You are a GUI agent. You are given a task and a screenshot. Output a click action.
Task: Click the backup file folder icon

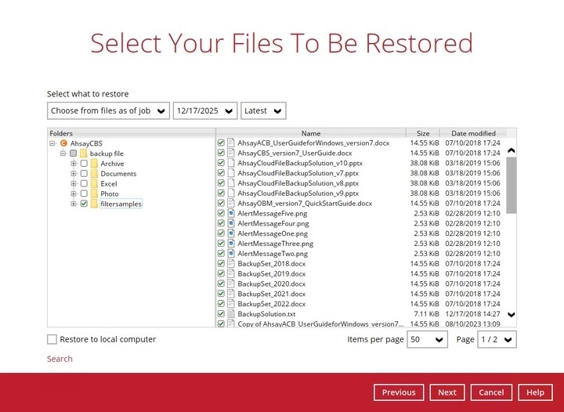tap(84, 154)
